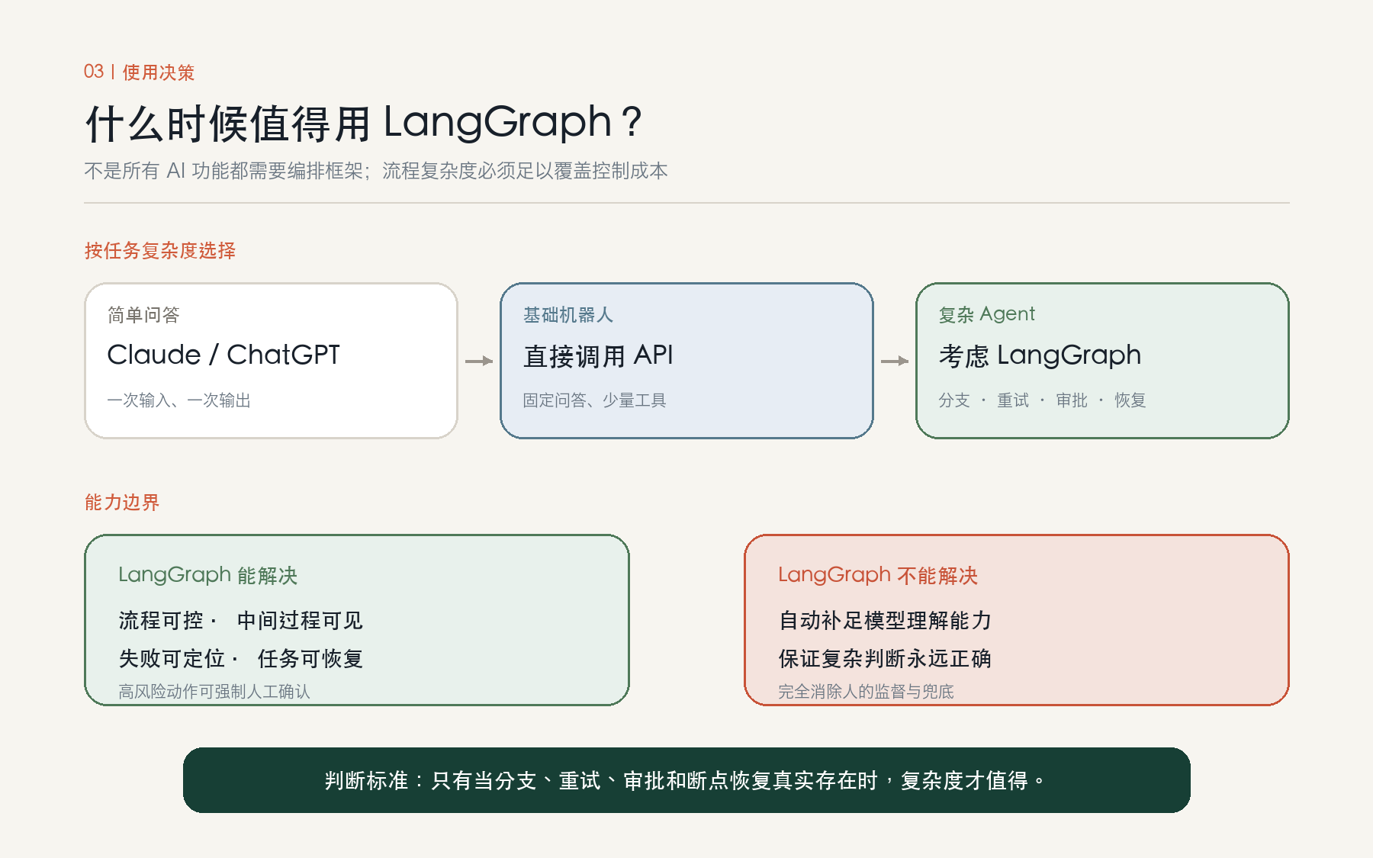Click the dark green "判断标准" banner text

coord(686,780)
